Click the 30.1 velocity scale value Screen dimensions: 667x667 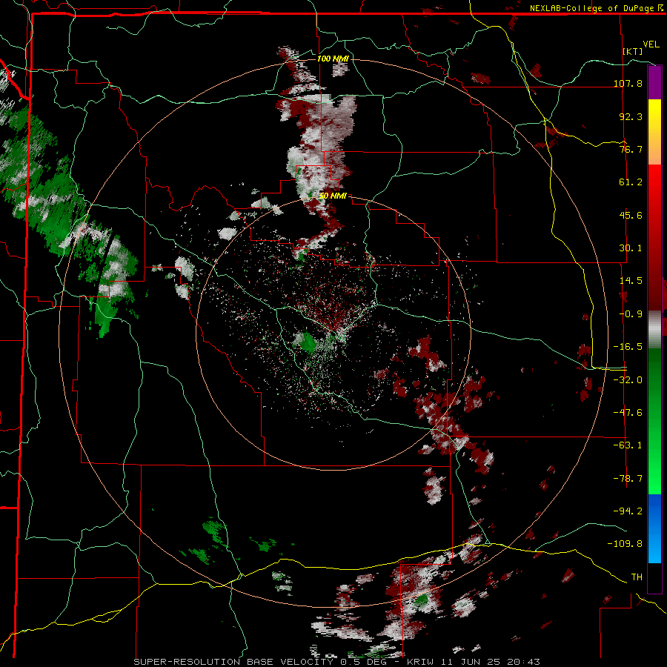631,248
